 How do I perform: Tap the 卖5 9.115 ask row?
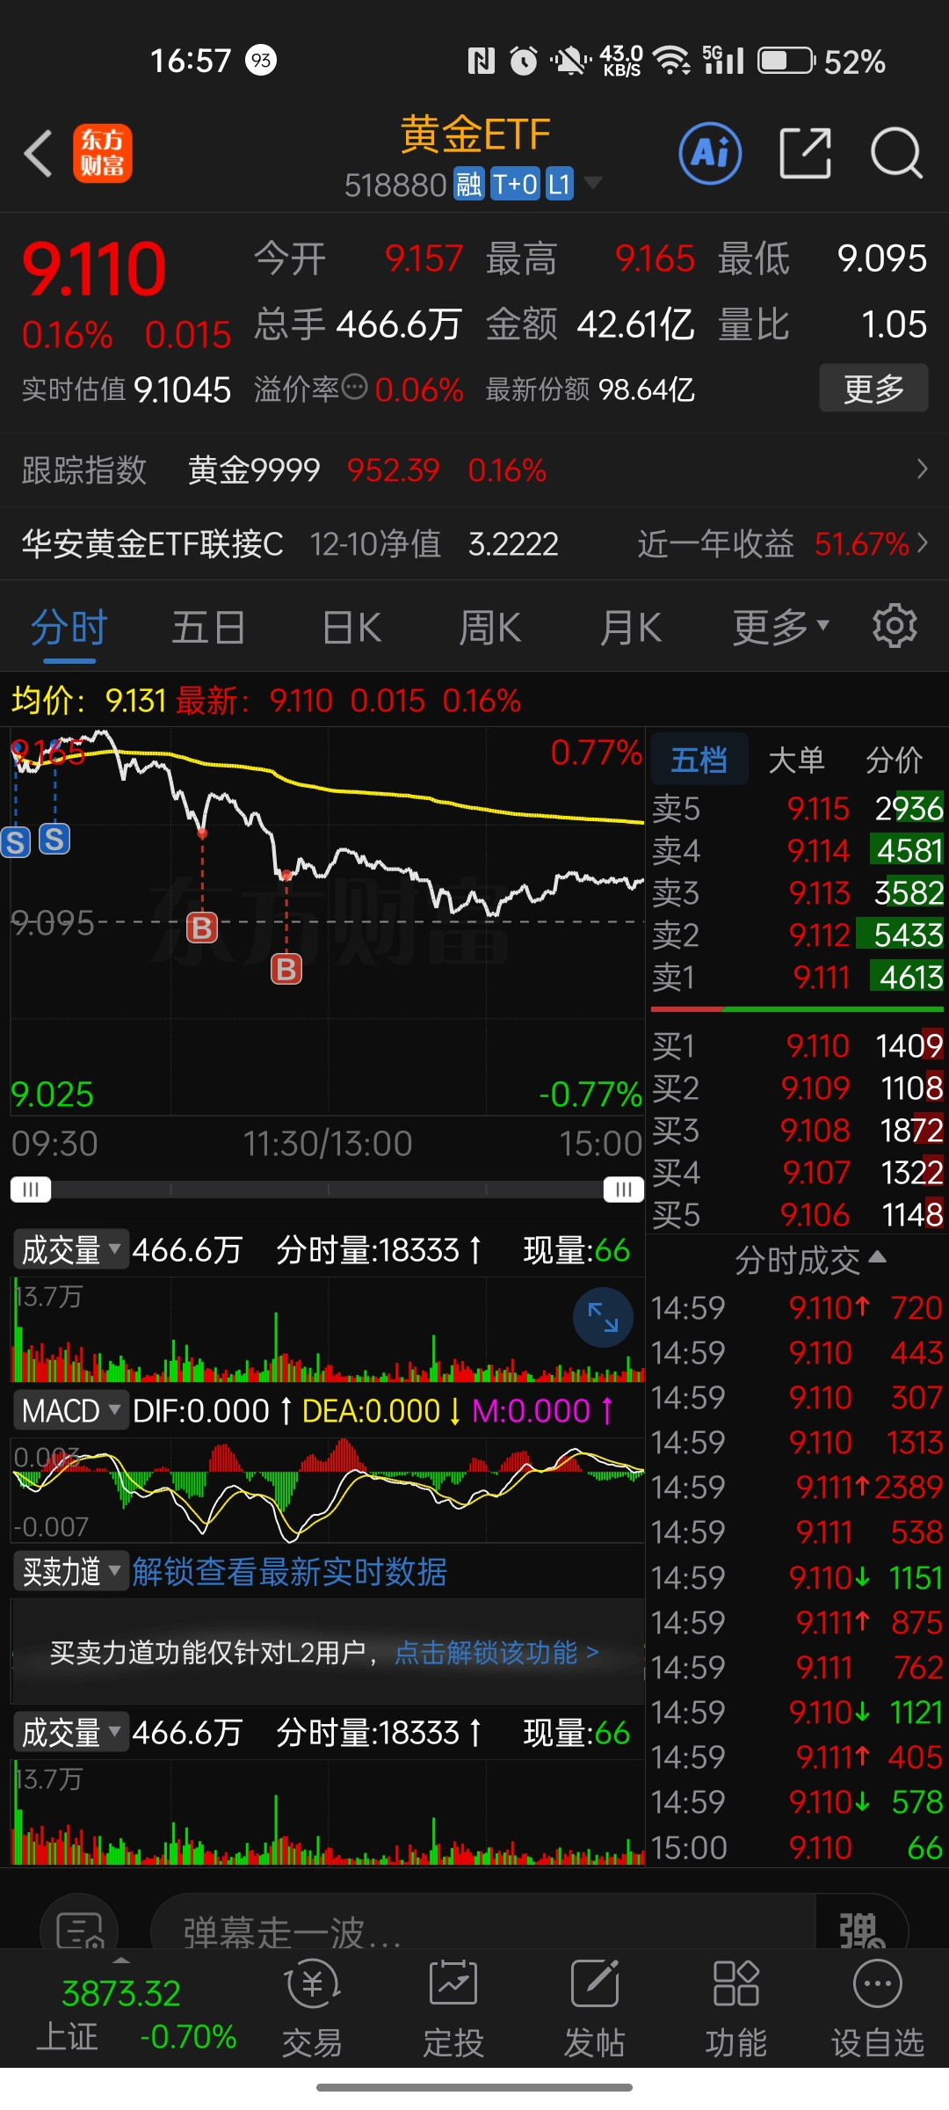click(798, 808)
